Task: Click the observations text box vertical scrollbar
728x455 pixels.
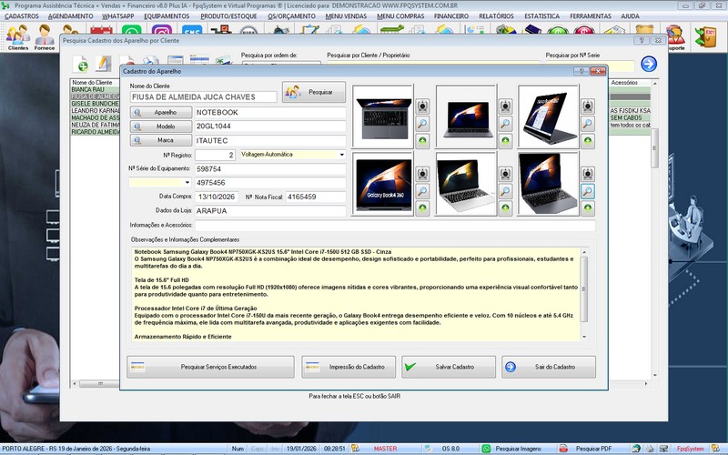Action: pos(584,294)
